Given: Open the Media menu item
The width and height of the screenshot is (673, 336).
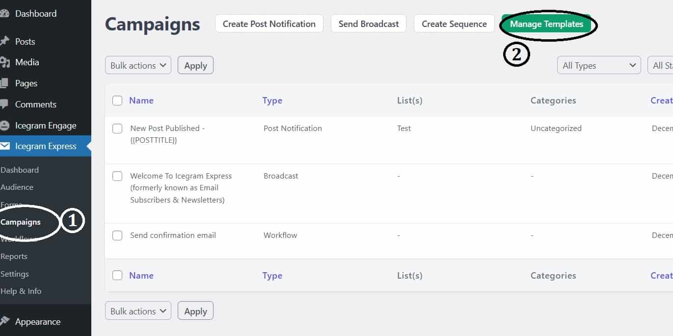Looking at the screenshot, I should (27, 62).
